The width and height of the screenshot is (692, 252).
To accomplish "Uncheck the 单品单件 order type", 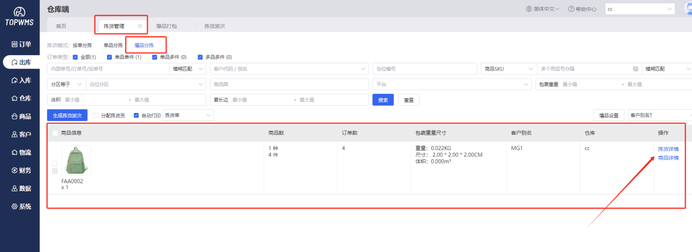I will [110, 57].
